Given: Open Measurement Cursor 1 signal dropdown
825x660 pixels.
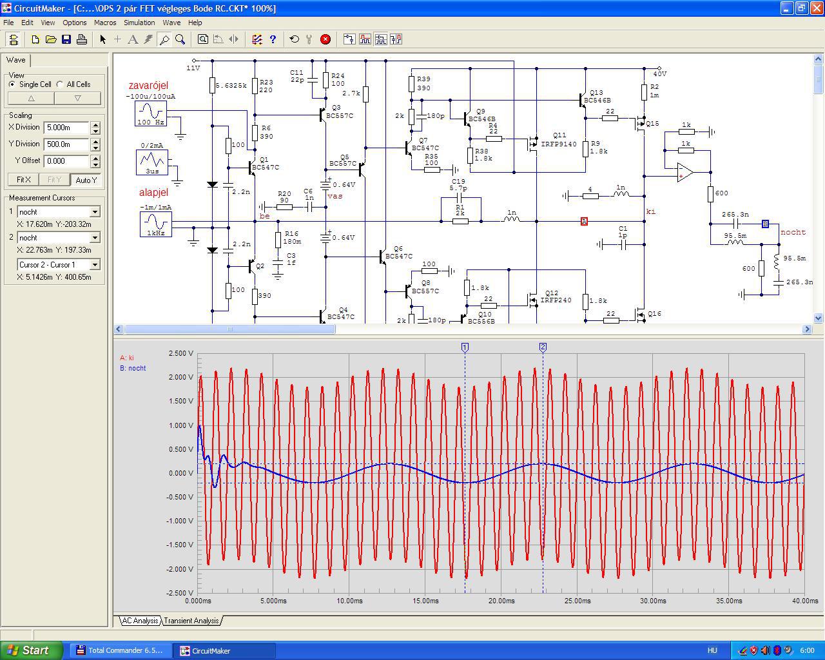Looking at the screenshot, I should click(x=95, y=212).
